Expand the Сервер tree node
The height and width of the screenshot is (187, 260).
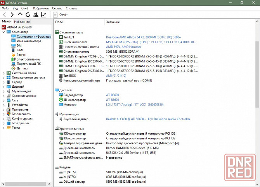(x=3, y=82)
